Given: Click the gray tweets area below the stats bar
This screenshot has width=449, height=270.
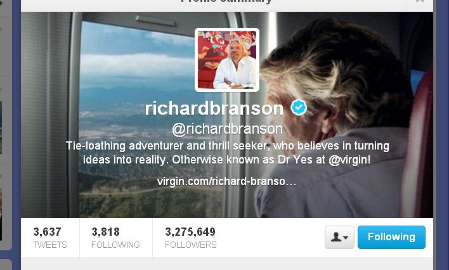Looking at the screenshot, I should click(227, 264).
